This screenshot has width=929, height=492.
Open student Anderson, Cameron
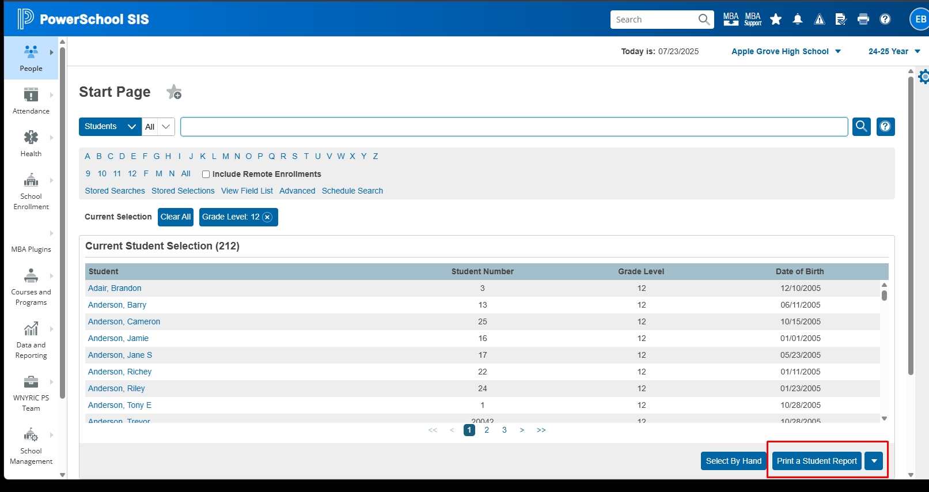click(124, 321)
